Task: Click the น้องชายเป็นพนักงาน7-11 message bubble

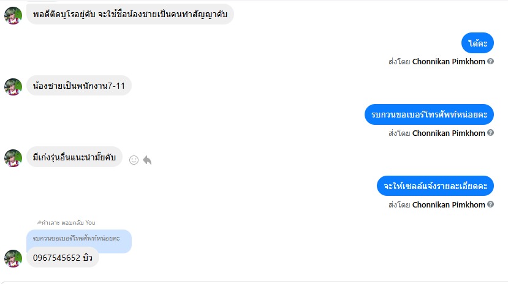Action: click(79, 86)
